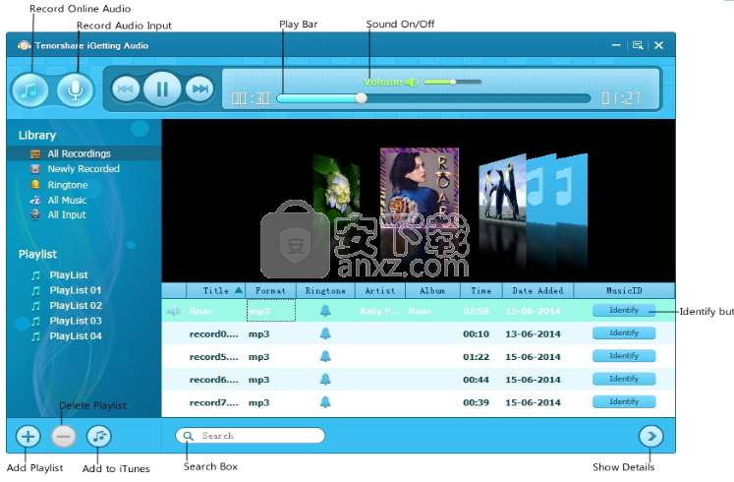This screenshot has height=482, width=734.
Task: Click the 01:22 time cell
Action: (477, 357)
